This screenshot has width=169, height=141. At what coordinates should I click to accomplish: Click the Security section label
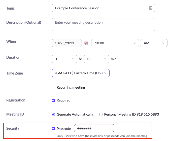(13, 128)
